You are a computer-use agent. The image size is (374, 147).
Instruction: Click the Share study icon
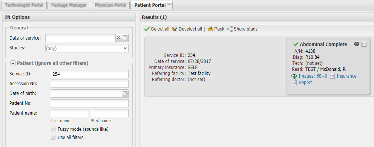230,29
